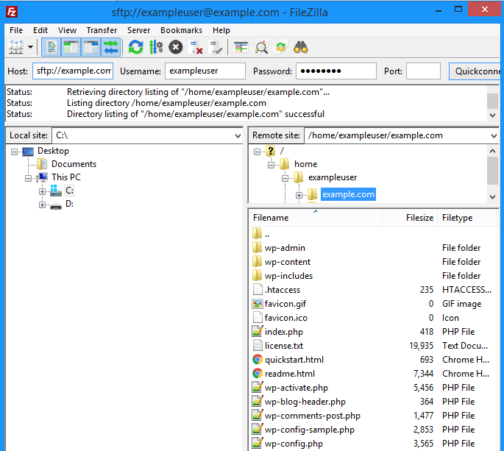The height and width of the screenshot is (451, 504).
Task: Toggle directory comparison
Action: pos(261,47)
